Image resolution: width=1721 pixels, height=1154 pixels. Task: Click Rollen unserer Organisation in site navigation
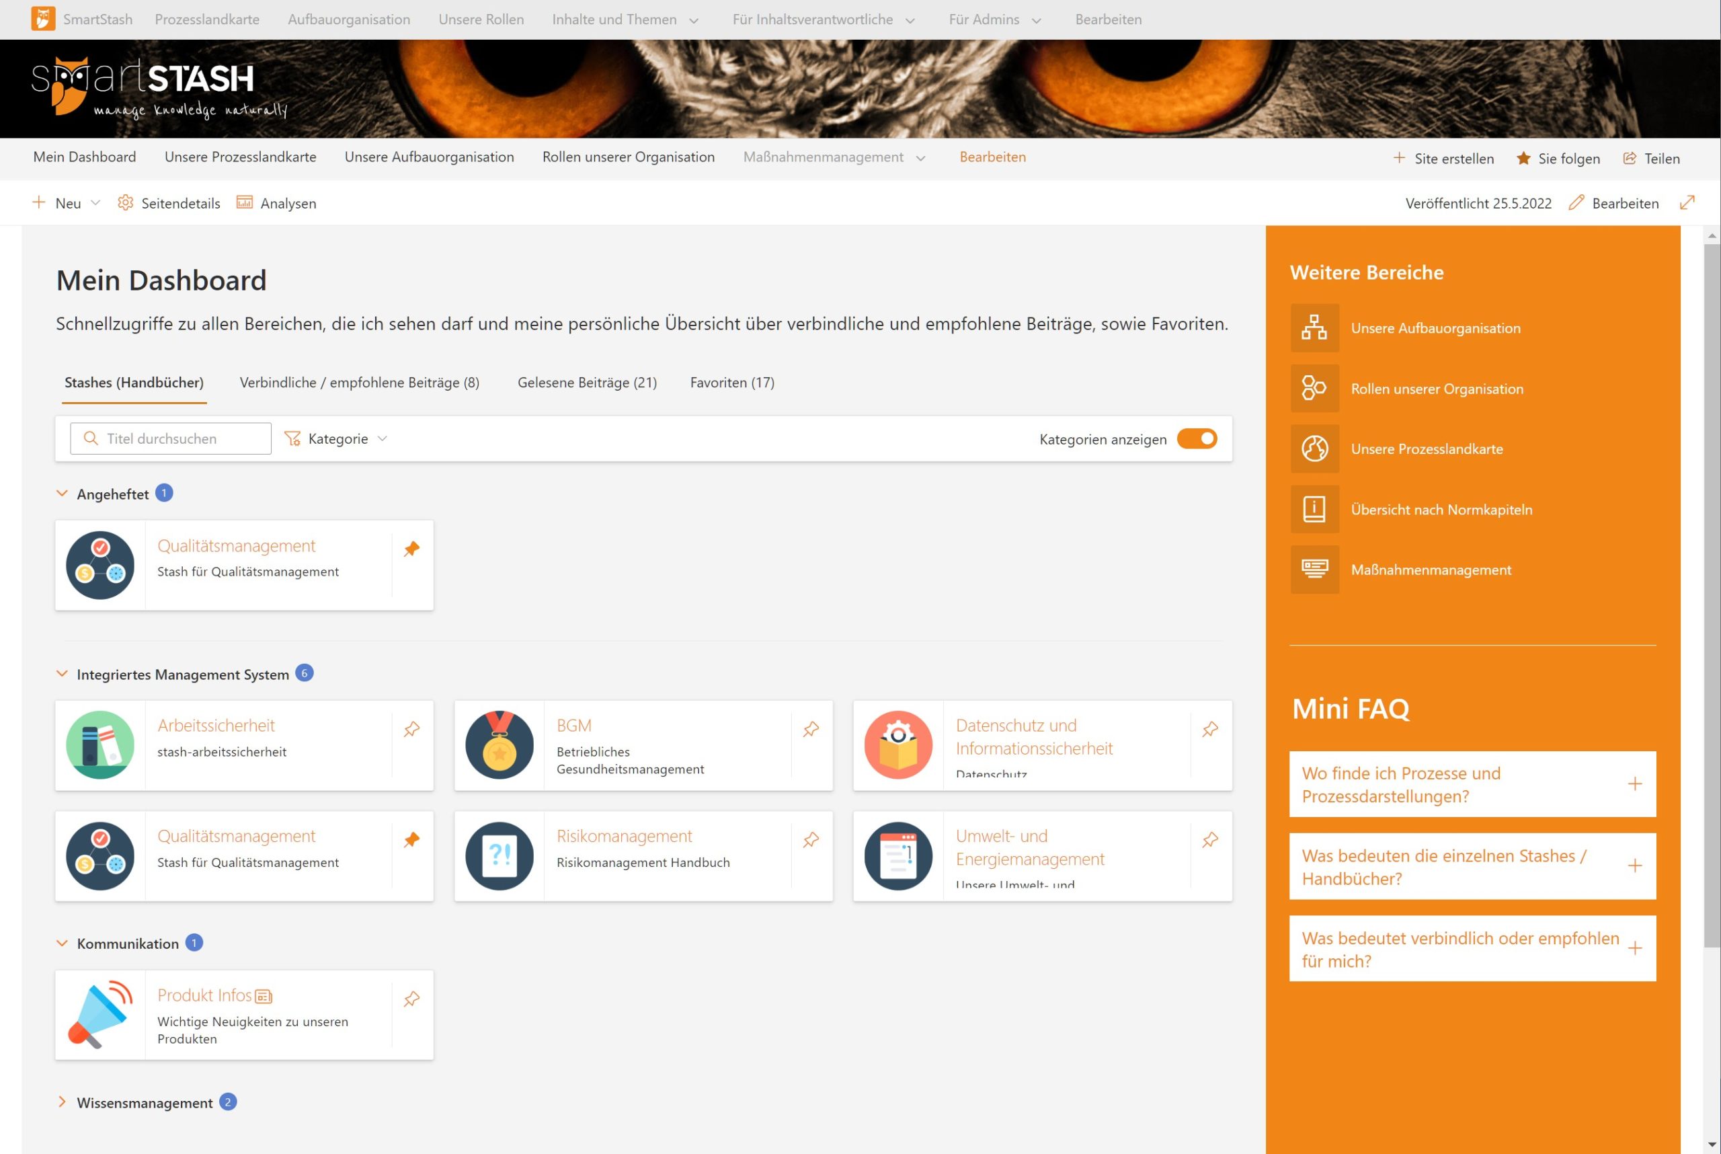pos(629,157)
